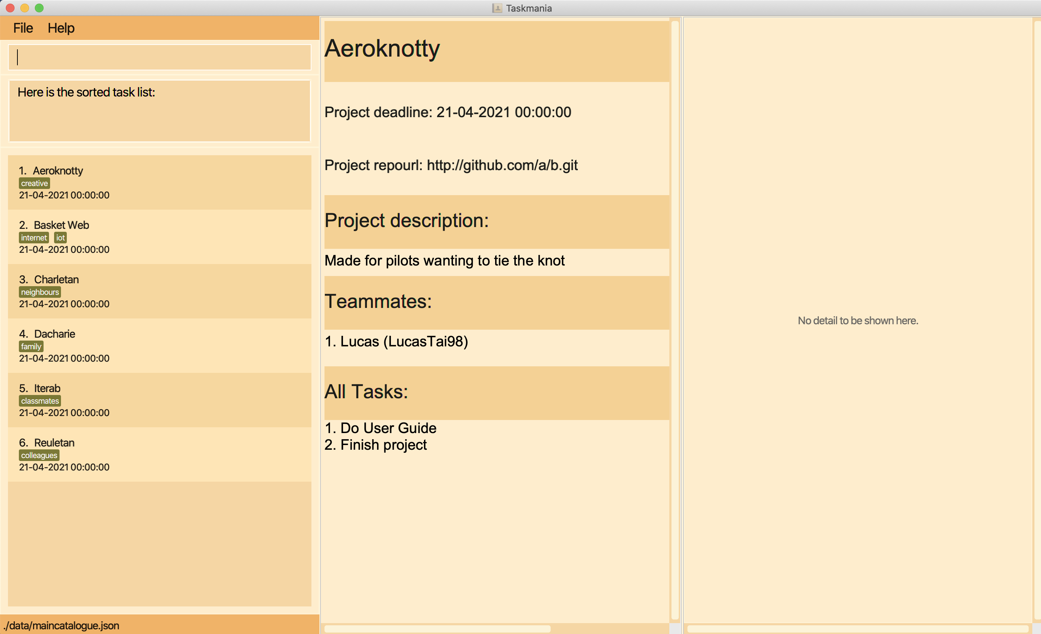Select the Do User Guide task
The width and height of the screenshot is (1041, 634).
click(x=380, y=428)
